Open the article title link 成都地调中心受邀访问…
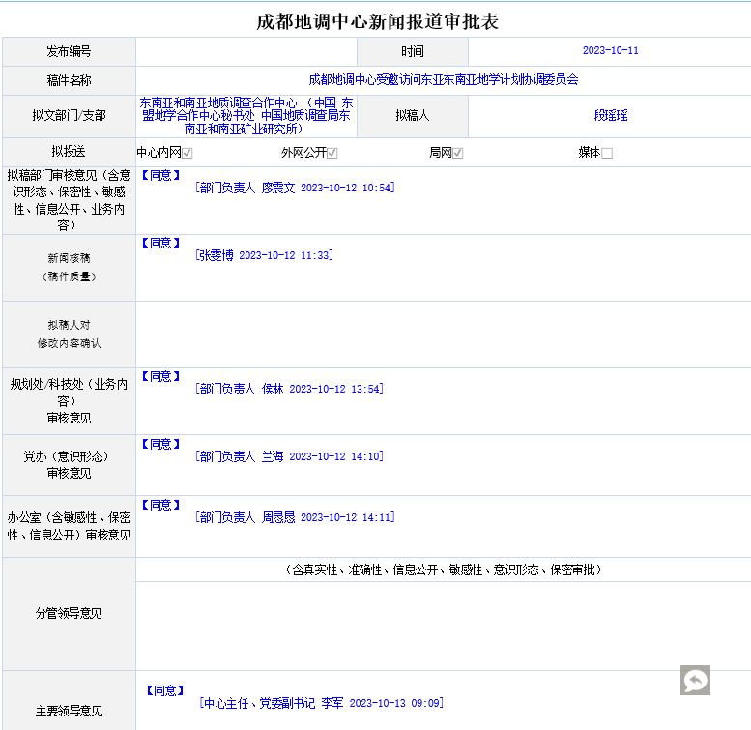Viewport: 751px width, 730px height. click(x=443, y=80)
